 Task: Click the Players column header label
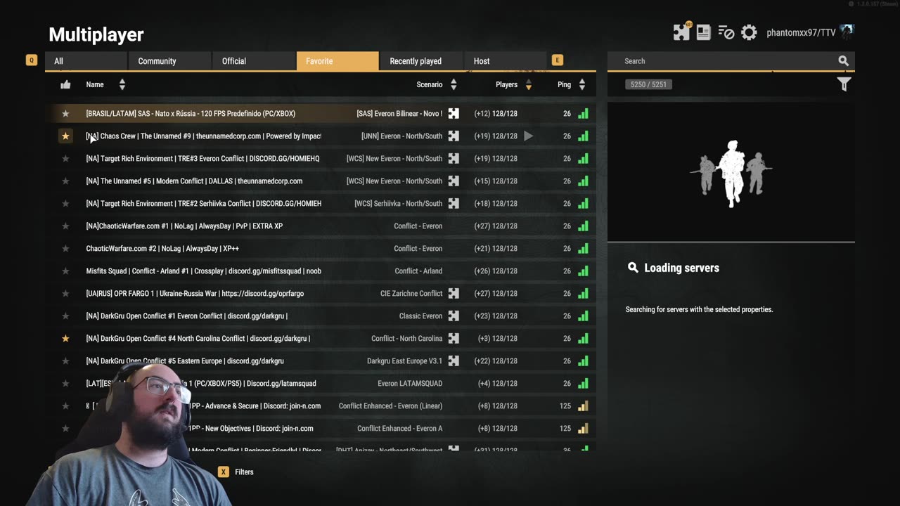click(x=506, y=84)
